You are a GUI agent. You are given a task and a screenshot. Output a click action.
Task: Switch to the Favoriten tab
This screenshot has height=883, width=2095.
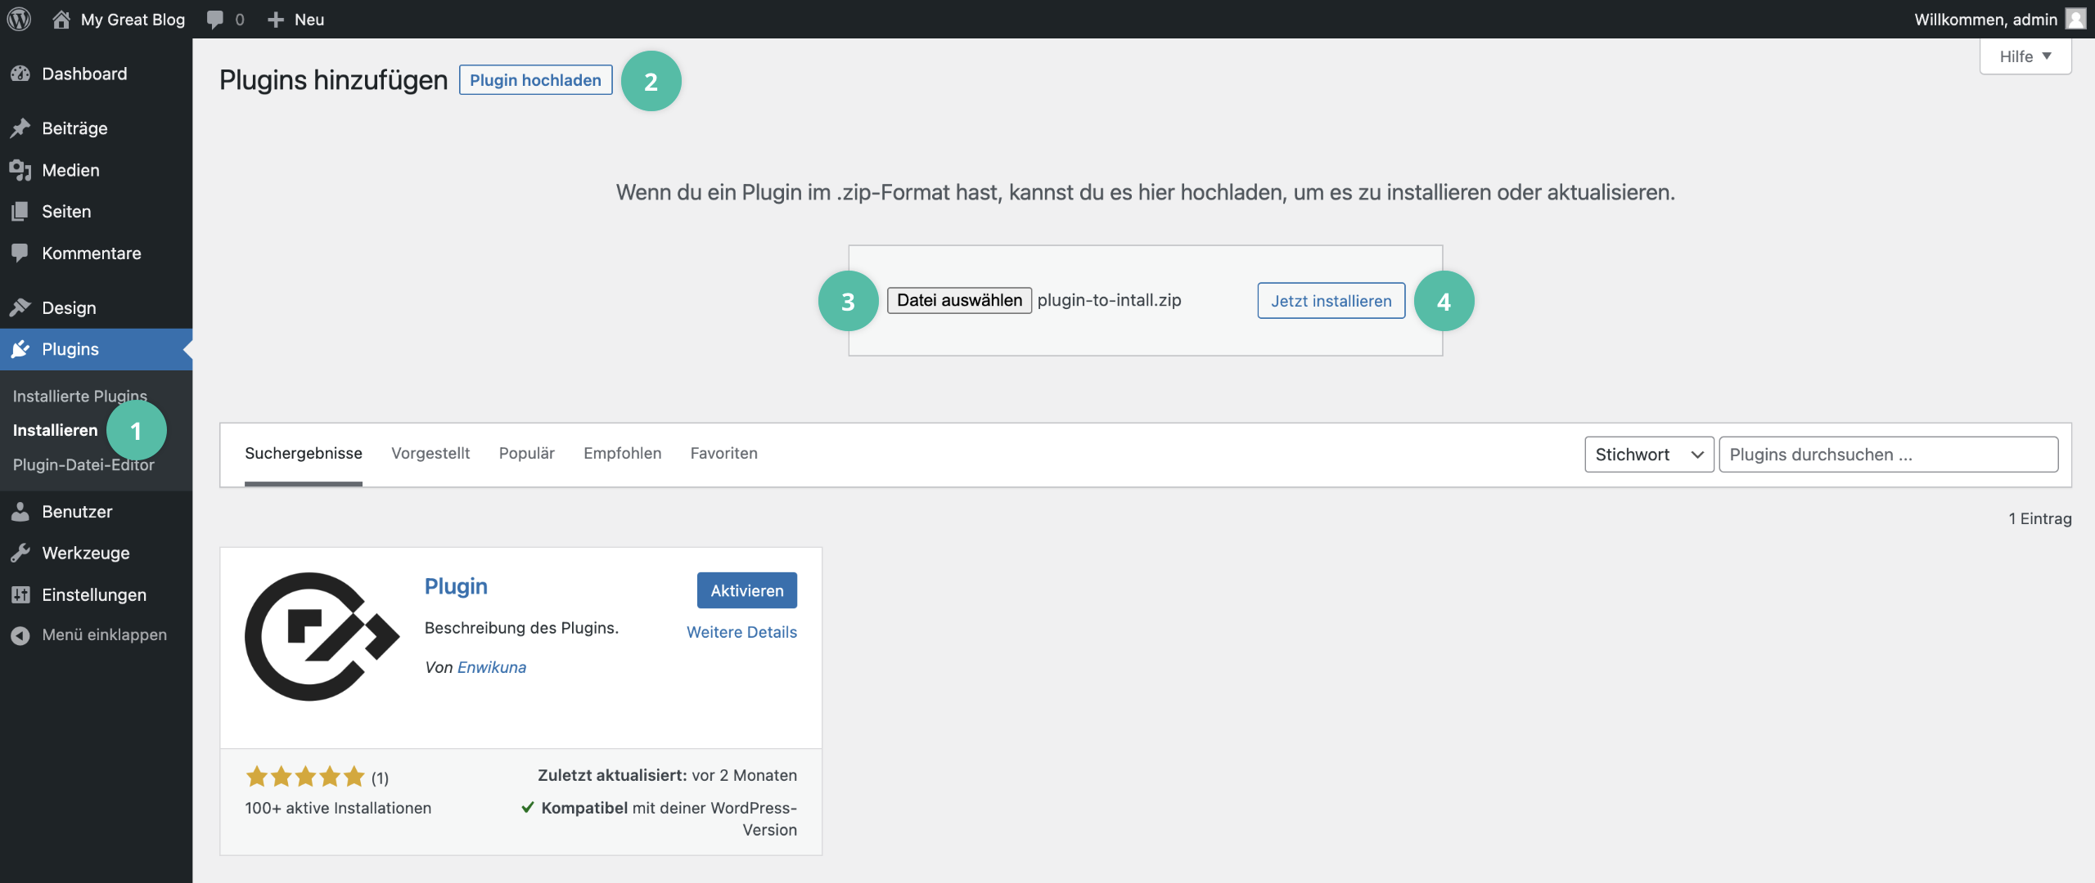click(724, 454)
